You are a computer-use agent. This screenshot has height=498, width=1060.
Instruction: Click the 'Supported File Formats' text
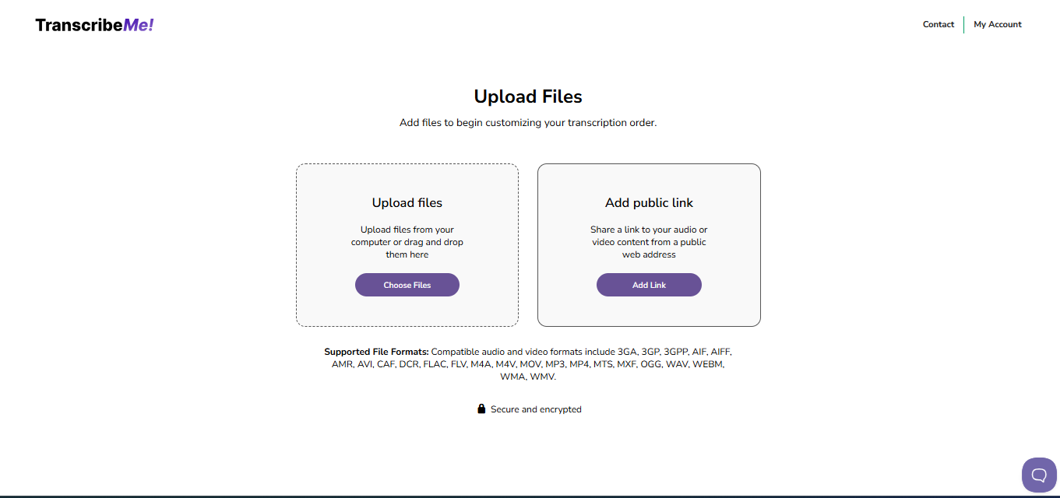coord(375,352)
